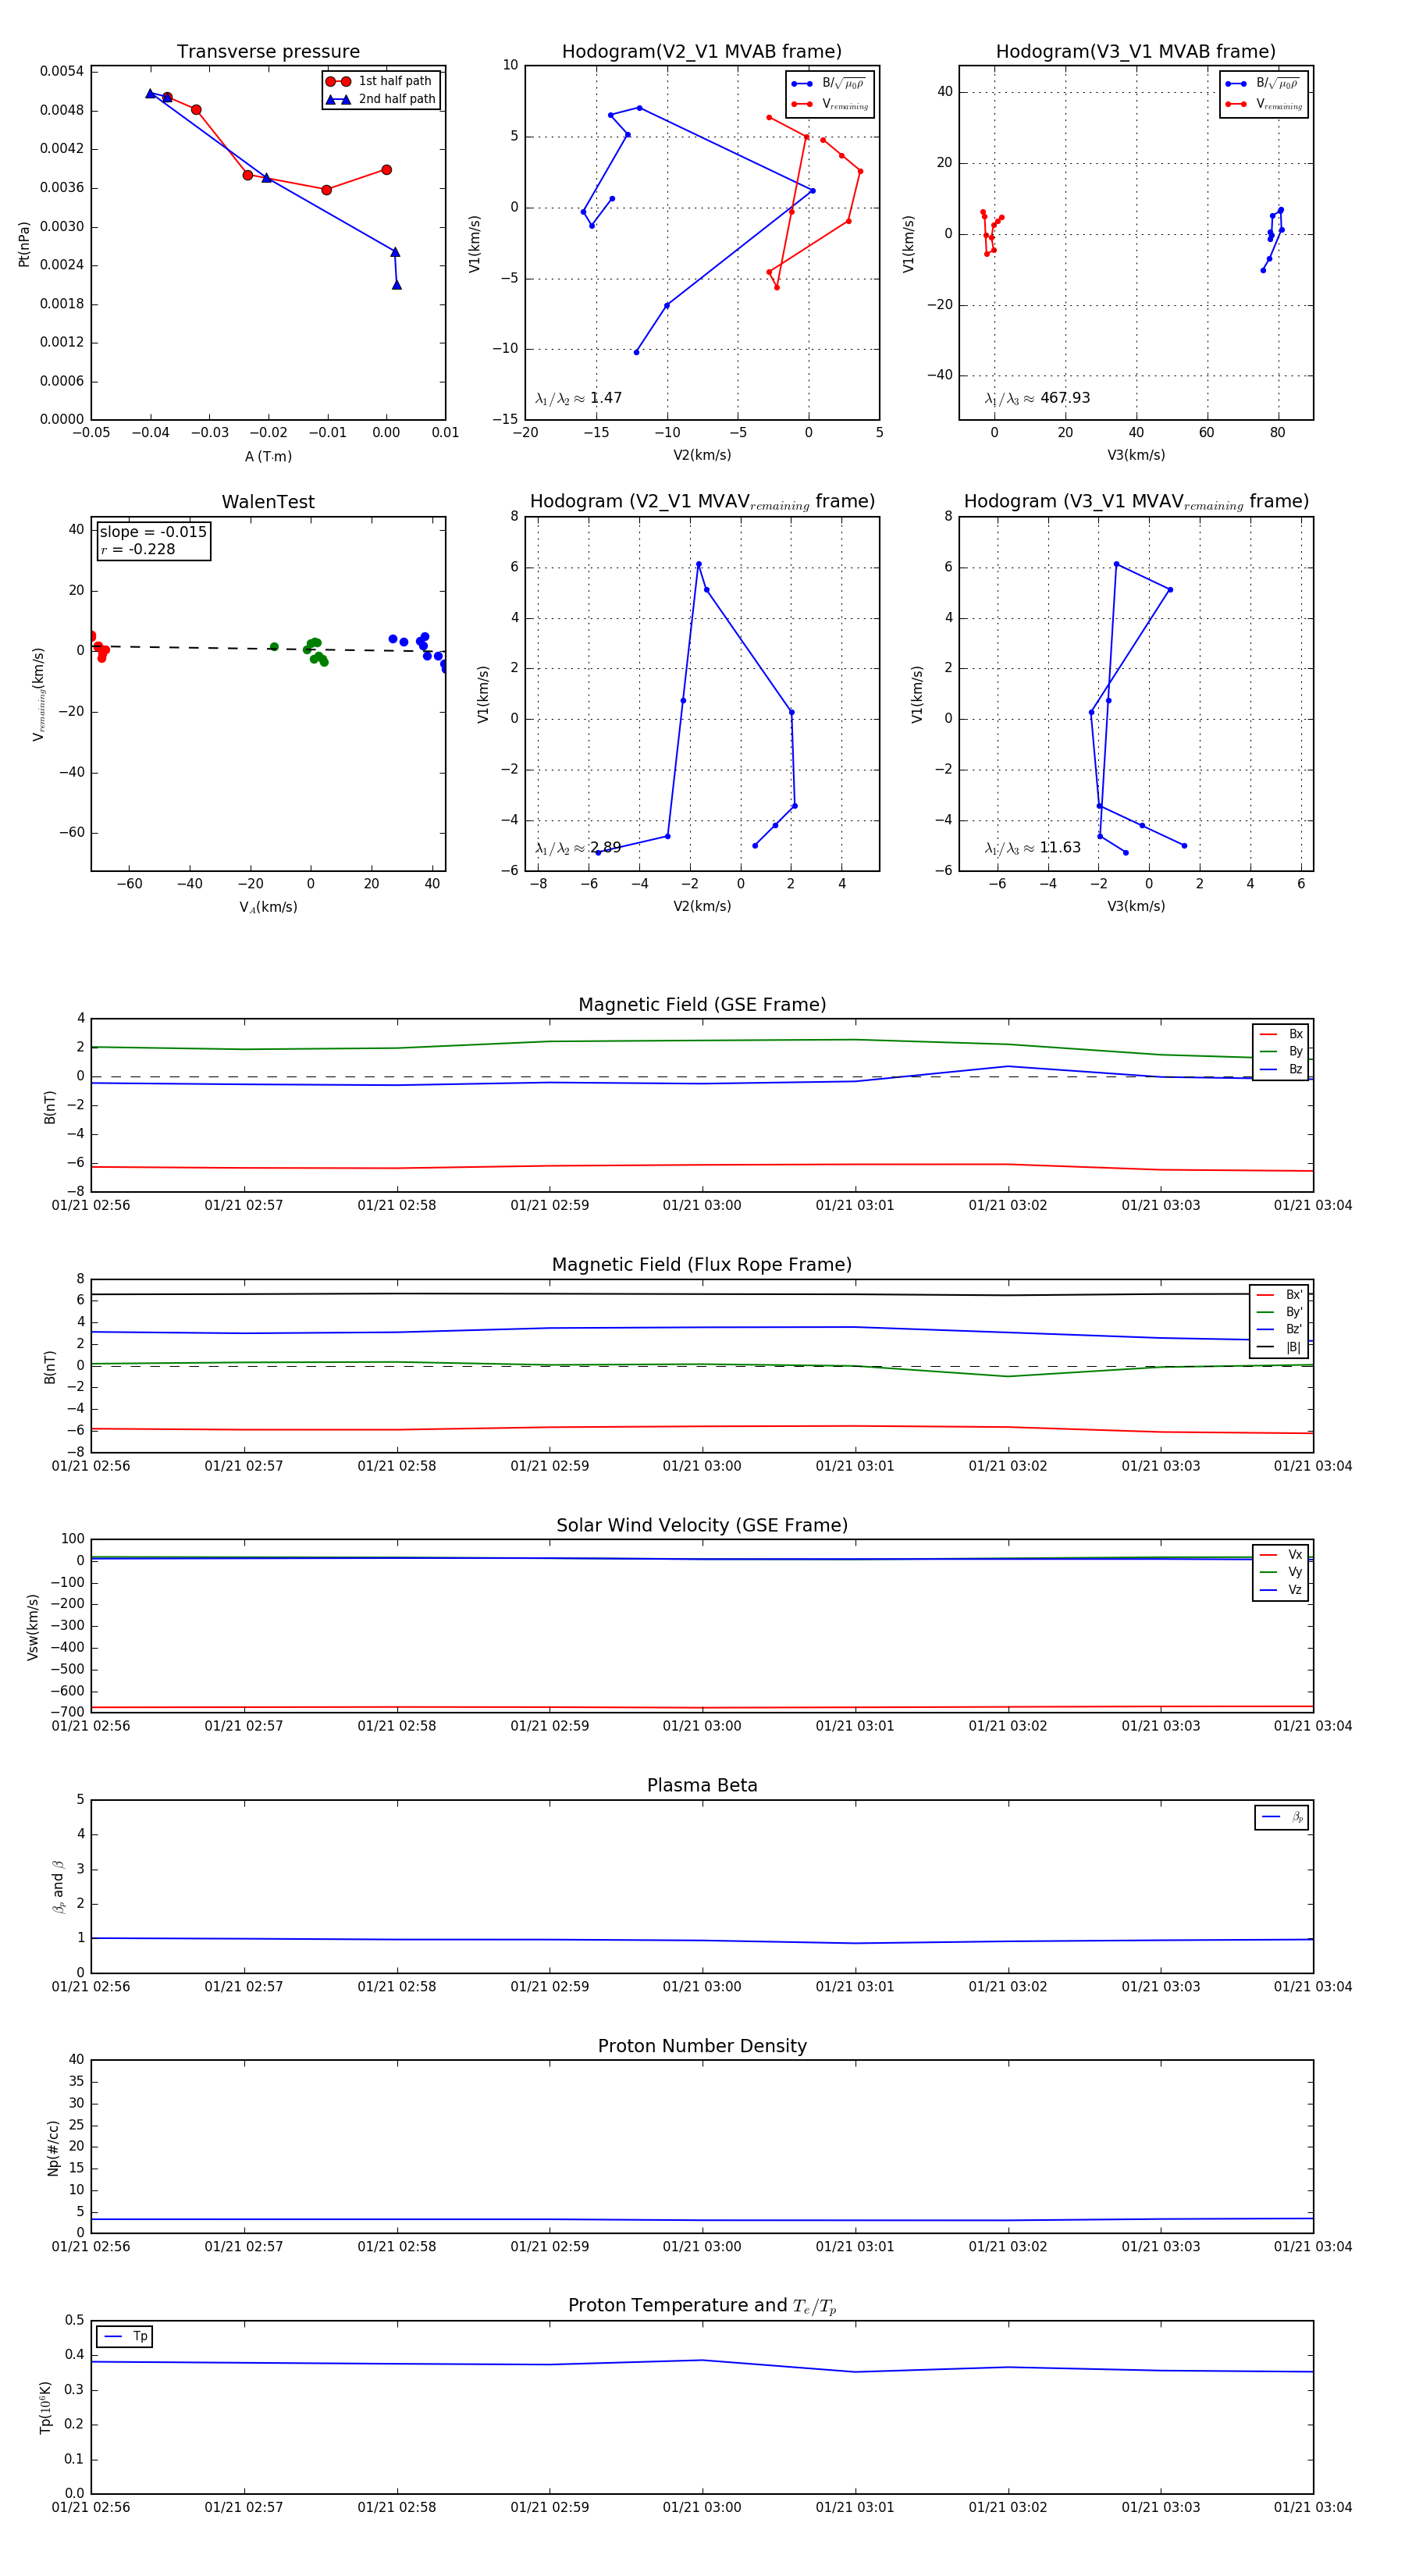The width and height of the screenshot is (1405, 2576).
Task: Click the "Hodogram (V3_V1 MVAV remaining frame)" title
Action: tap(1136, 502)
